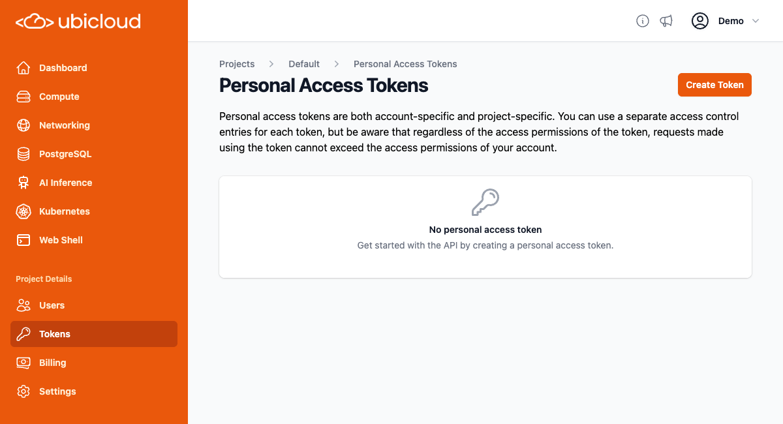Click the AI Inference icon
Image resolution: width=783 pixels, height=424 pixels.
[x=23, y=183]
